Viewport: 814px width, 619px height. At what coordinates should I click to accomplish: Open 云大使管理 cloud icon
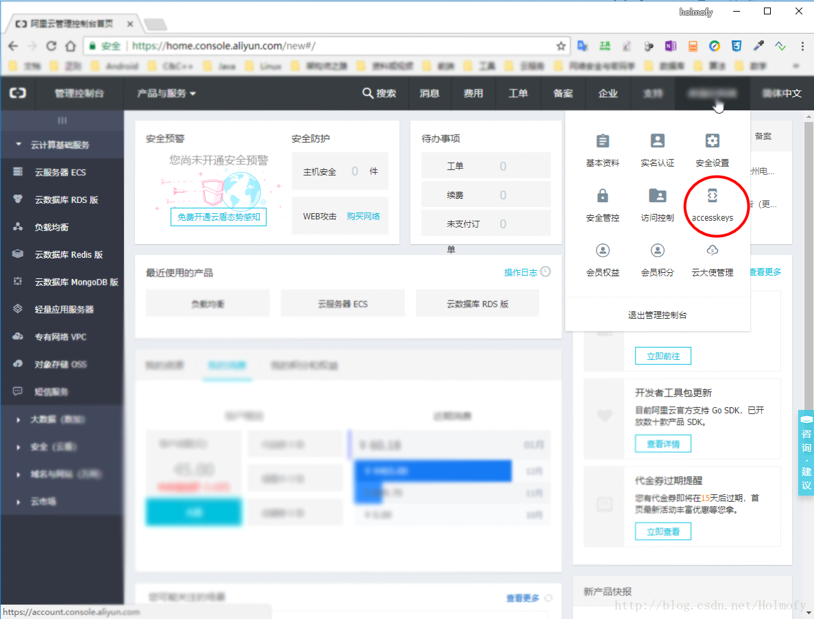coord(713,250)
